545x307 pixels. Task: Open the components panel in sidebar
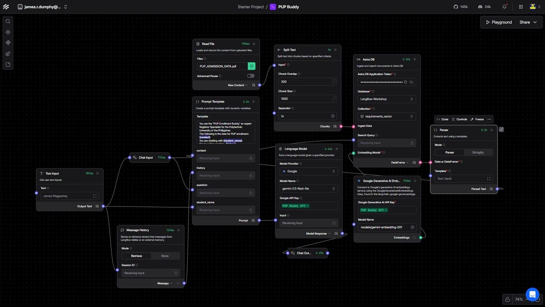8,32
